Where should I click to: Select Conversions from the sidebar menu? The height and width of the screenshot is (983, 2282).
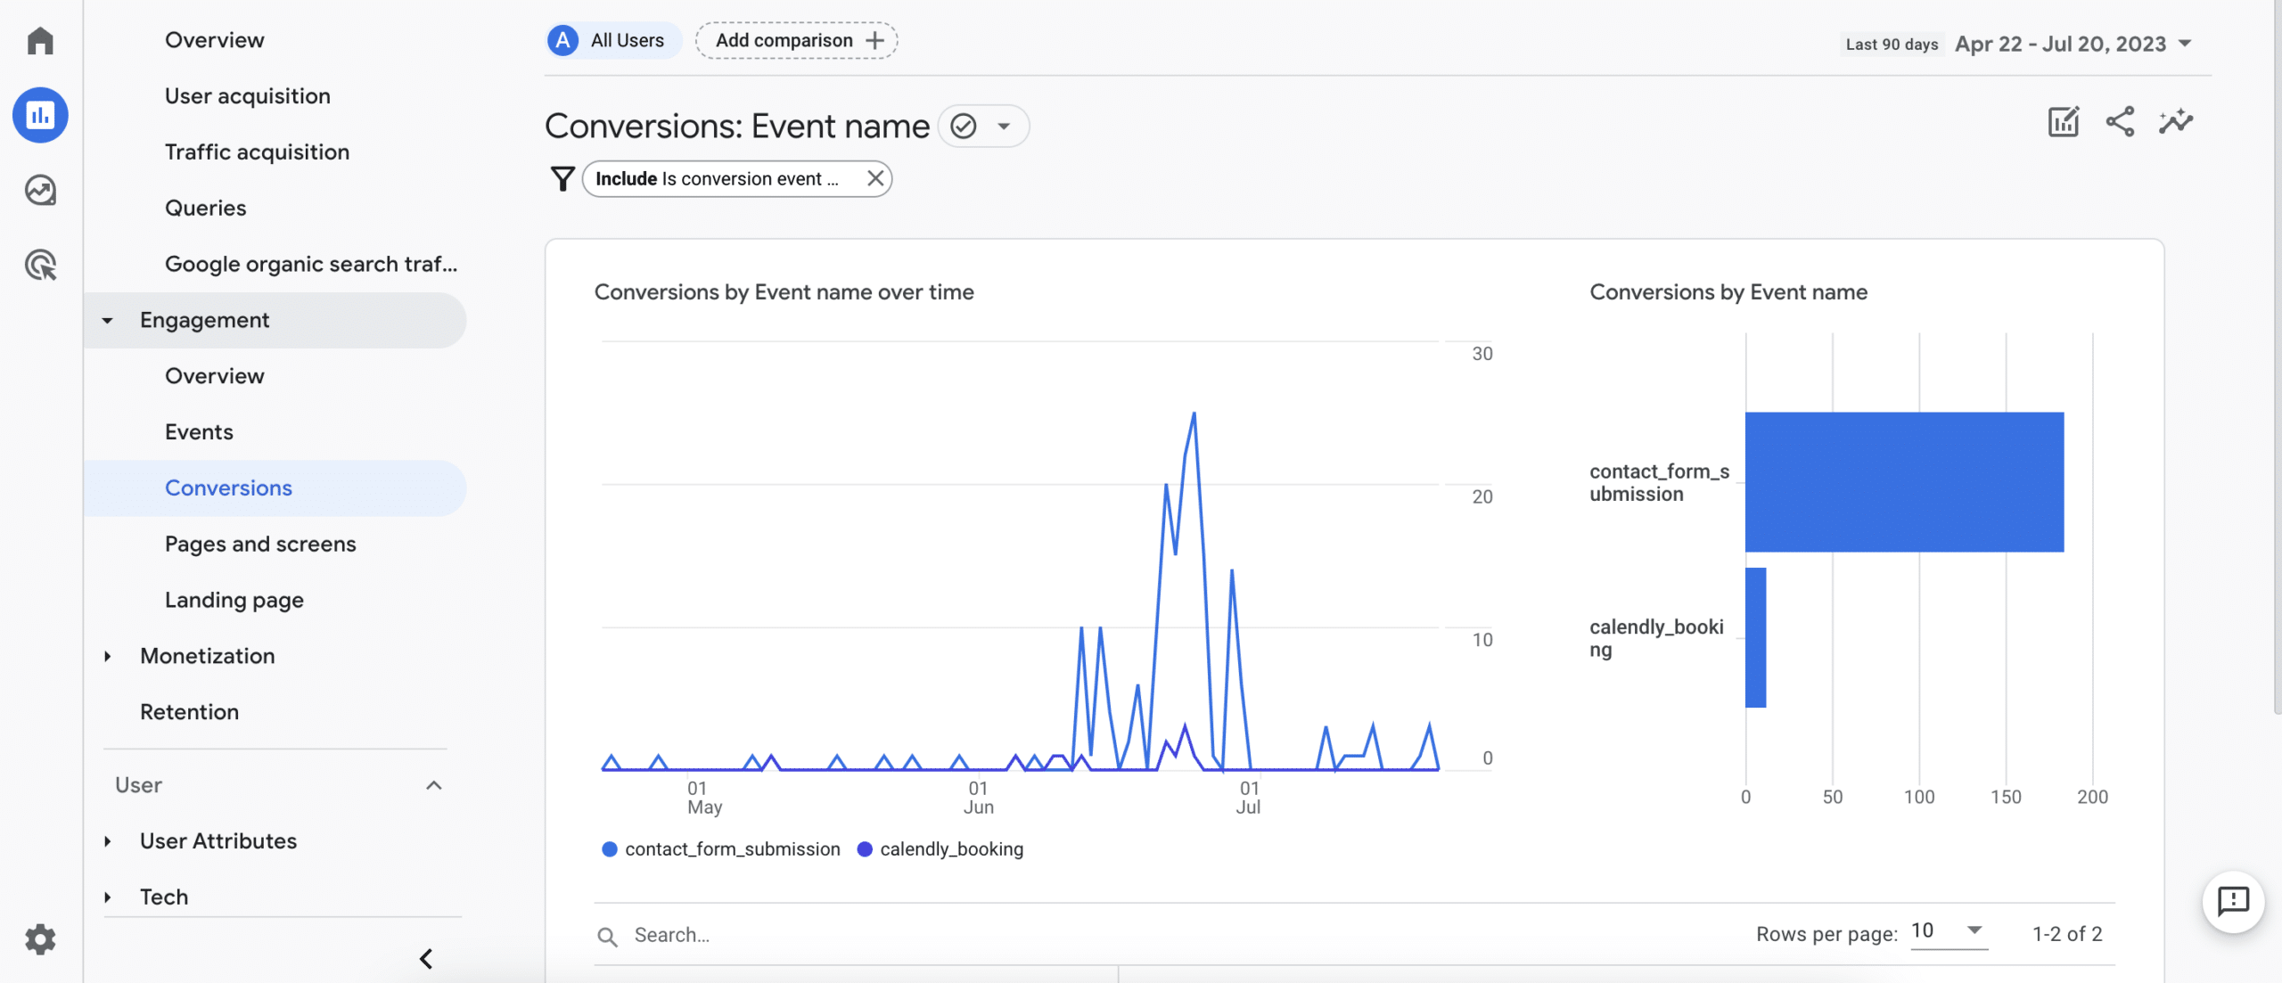227,487
